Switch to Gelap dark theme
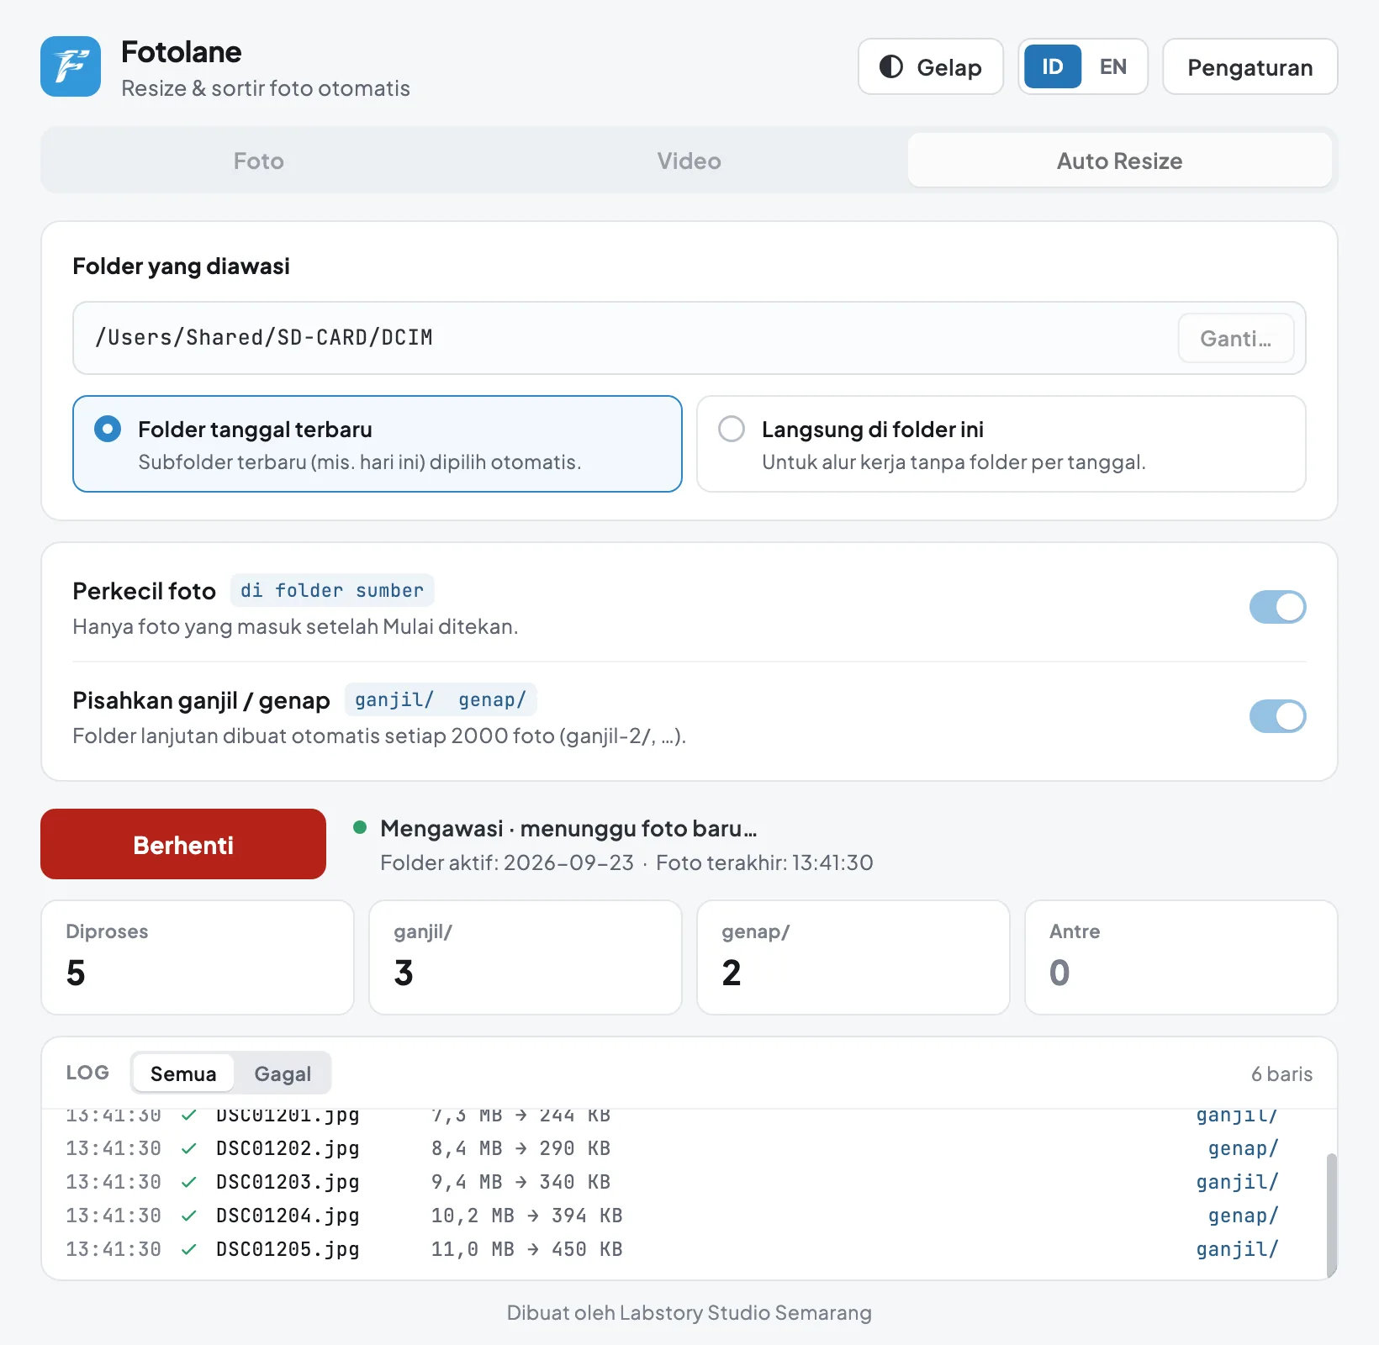 pyautogui.click(x=931, y=66)
